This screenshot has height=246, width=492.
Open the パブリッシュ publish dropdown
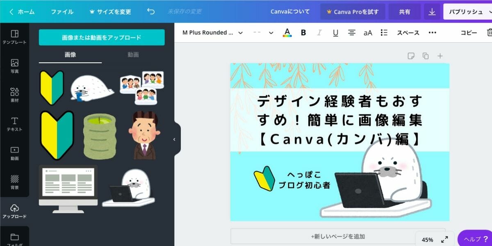467,11
